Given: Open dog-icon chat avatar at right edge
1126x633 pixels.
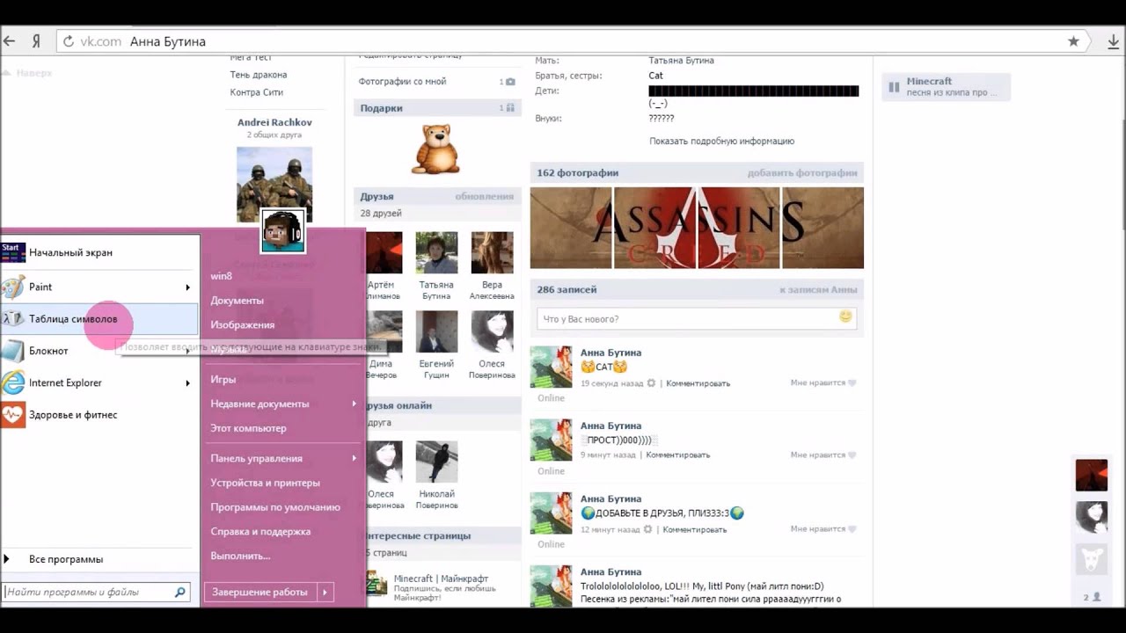Looking at the screenshot, I should [1092, 560].
